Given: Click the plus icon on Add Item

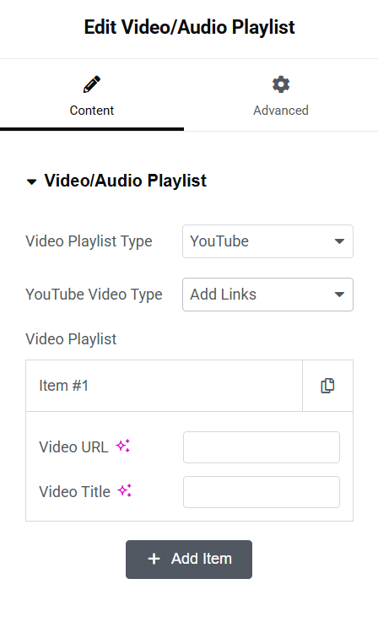Looking at the screenshot, I should [154, 559].
